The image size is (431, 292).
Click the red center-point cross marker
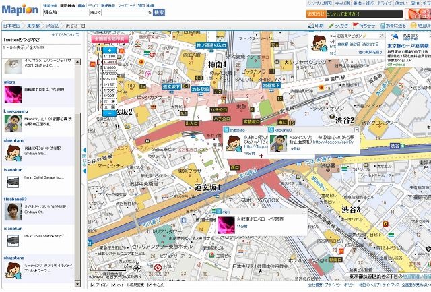261,156
